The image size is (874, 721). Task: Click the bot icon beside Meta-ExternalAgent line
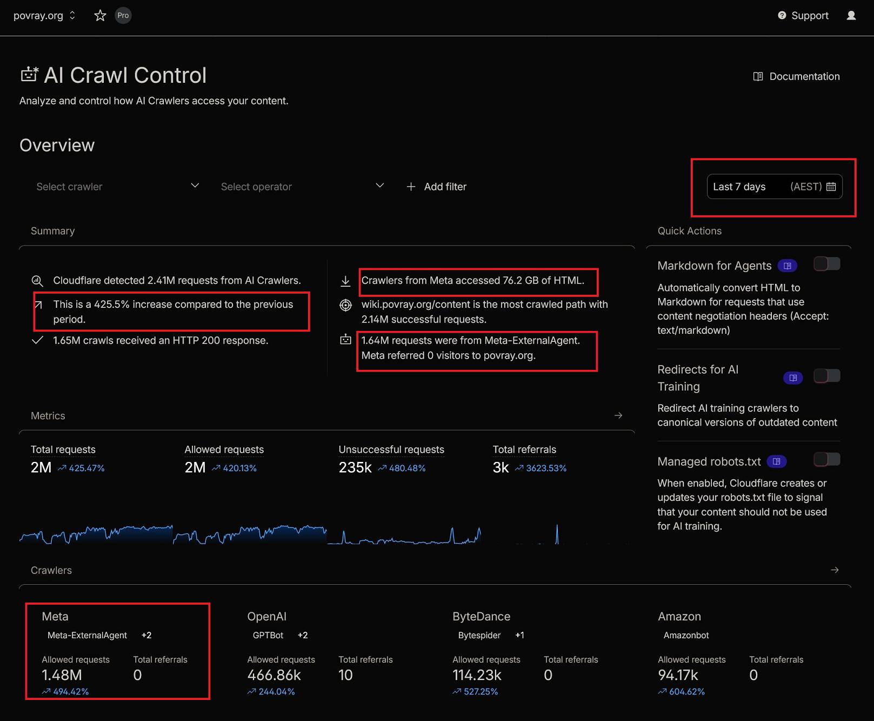pyautogui.click(x=345, y=340)
